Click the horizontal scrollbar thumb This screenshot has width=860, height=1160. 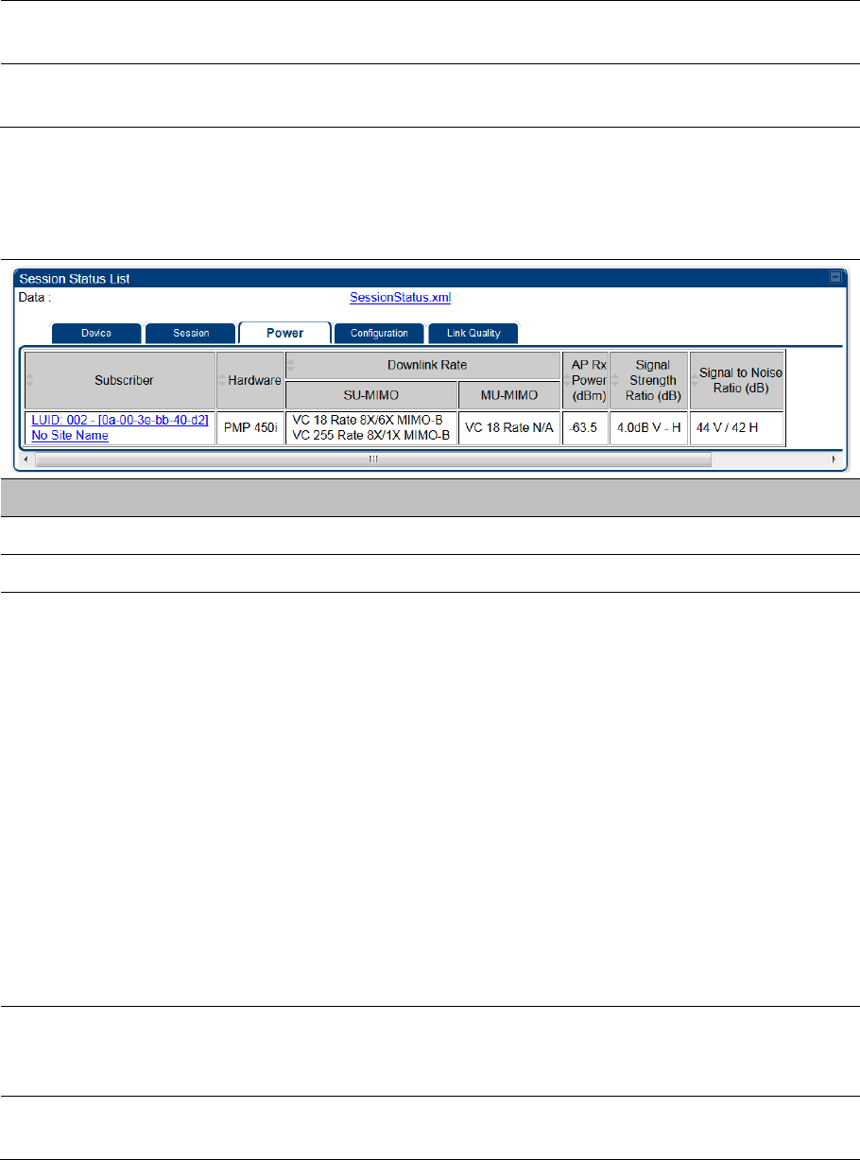373,459
